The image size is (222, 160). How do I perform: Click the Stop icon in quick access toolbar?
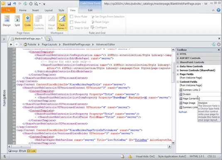[31, 4]
